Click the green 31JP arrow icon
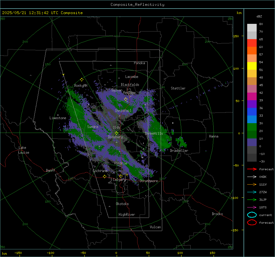The height and width of the screenshot is (257, 275). 252,200
